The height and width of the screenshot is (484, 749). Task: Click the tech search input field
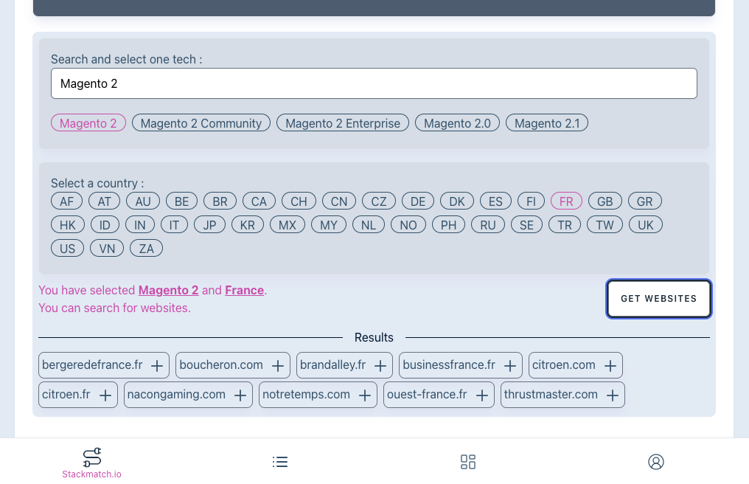point(374,83)
